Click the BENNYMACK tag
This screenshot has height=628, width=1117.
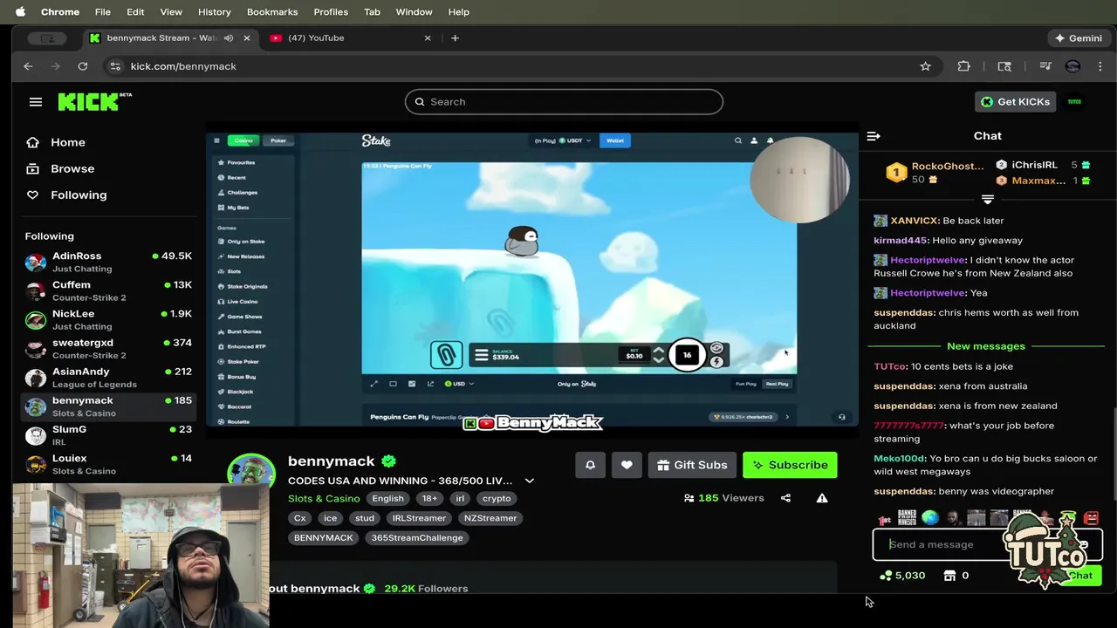click(x=324, y=538)
